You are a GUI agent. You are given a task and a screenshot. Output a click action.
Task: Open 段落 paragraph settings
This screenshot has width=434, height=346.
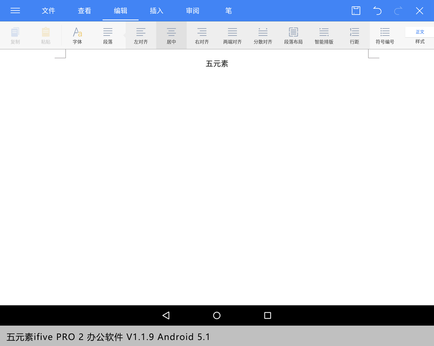(108, 35)
